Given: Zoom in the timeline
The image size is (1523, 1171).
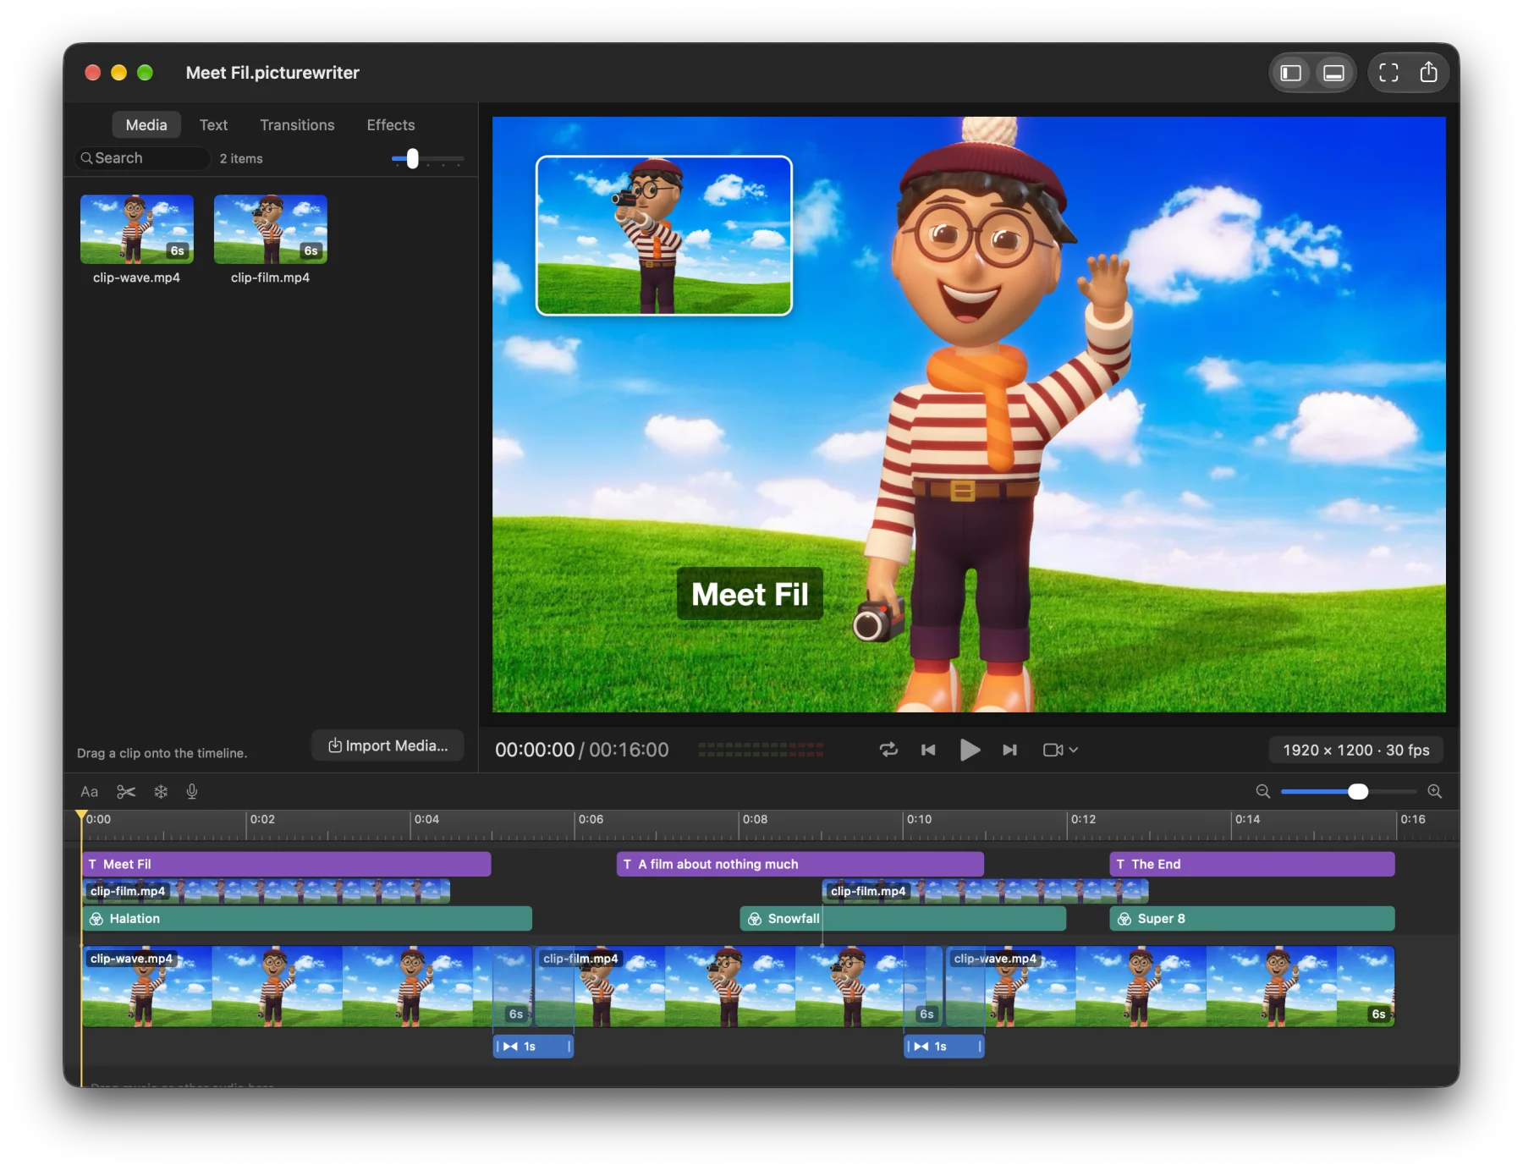Looking at the screenshot, I should click(x=1435, y=792).
